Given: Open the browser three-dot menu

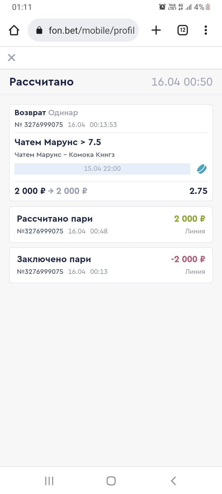Looking at the screenshot, I should (x=206, y=30).
